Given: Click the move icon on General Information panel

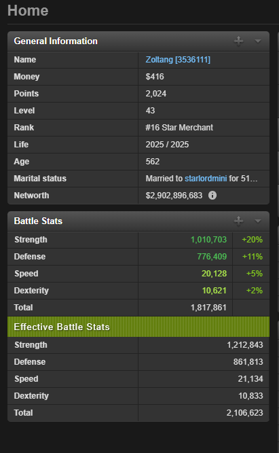Looking at the screenshot, I should pyautogui.click(x=238, y=41).
